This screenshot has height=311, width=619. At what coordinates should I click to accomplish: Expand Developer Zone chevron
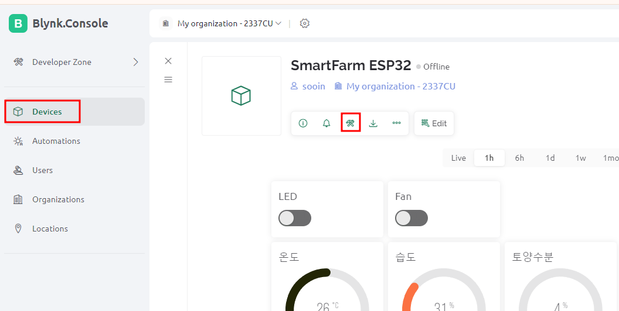click(135, 62)
